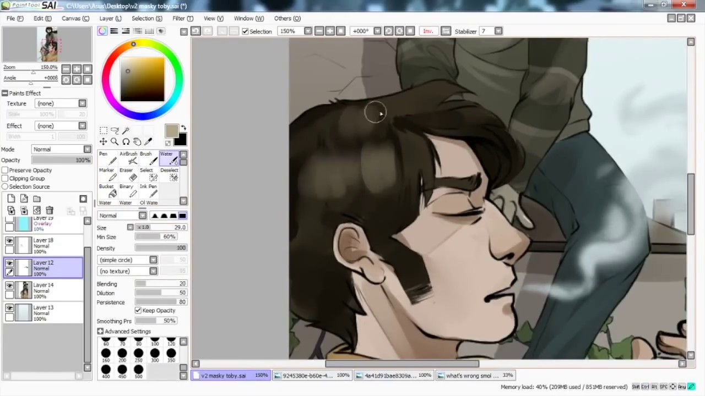The width and height of the screenshot is (705, 396).
Task: Click the canvas vertical scrollbar
Action: tap(691, 204)
